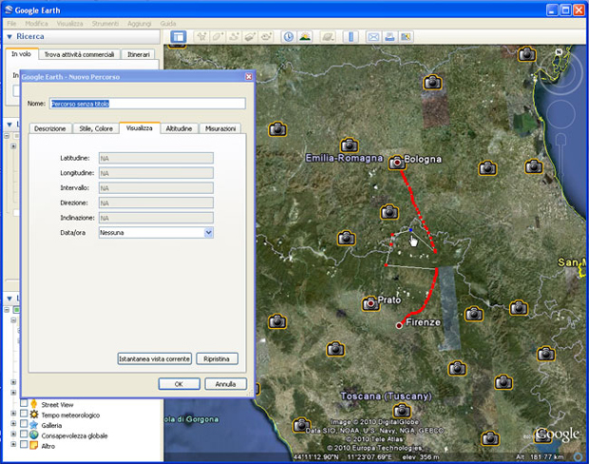The width and height of the screenshot is (589, 464).
Task: Click the Record Tour toolbar icon
Action: click(x=267, y=37)
